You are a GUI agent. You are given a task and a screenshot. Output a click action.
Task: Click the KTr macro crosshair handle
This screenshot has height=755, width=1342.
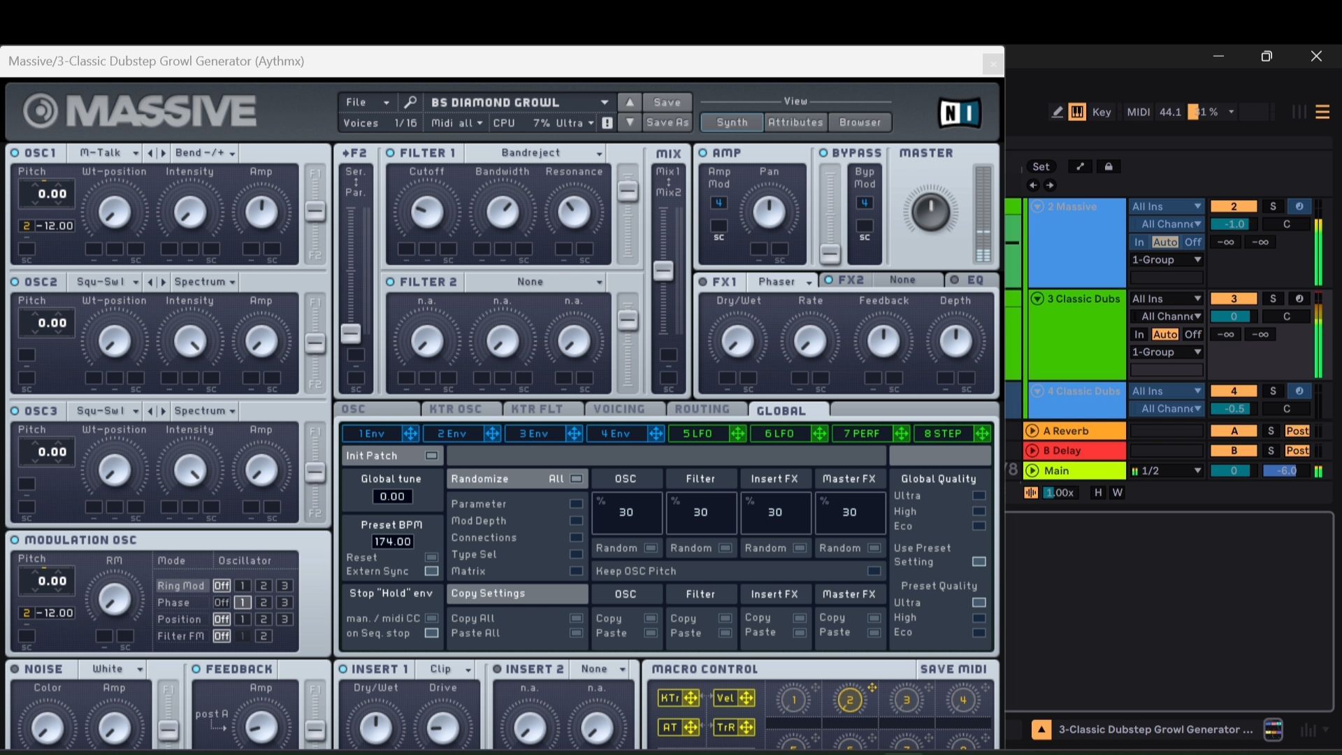(691, 698)
